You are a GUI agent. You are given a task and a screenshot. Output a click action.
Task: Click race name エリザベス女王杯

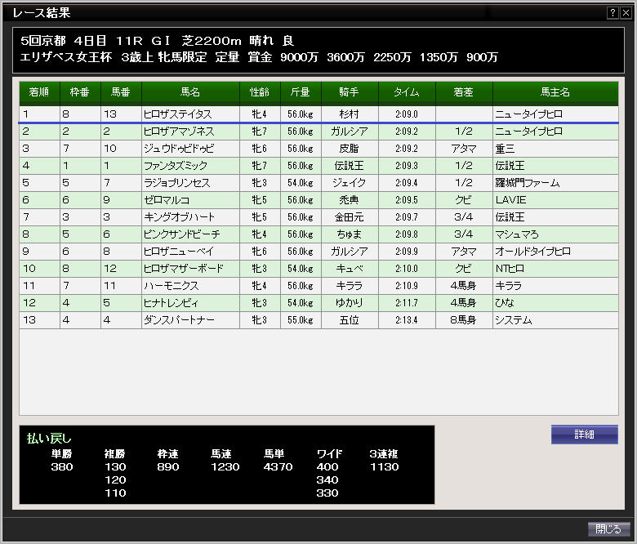tap(66, 57)
